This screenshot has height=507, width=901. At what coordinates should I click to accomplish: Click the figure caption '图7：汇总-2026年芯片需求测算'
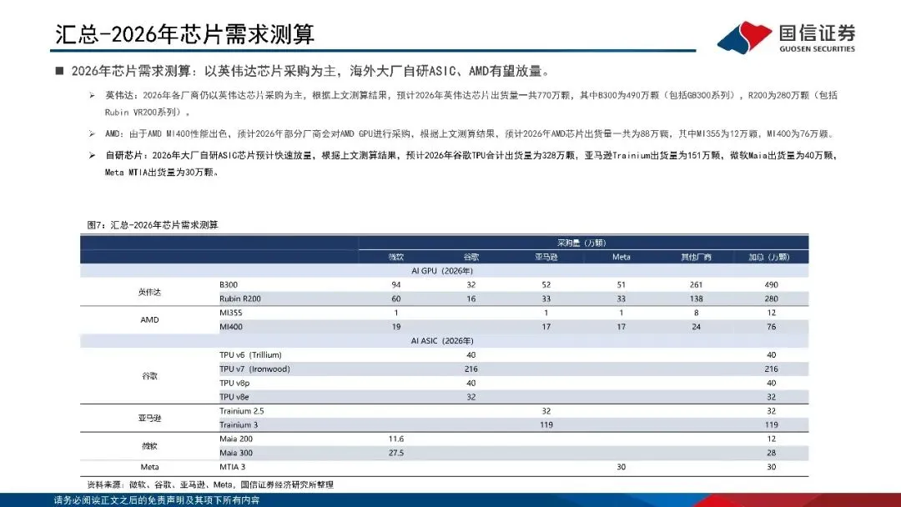153,224
